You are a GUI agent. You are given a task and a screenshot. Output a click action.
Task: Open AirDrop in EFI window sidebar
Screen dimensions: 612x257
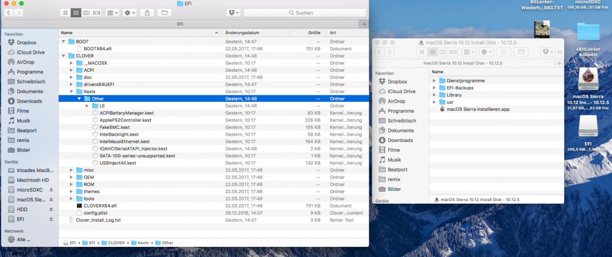[25, 62]
